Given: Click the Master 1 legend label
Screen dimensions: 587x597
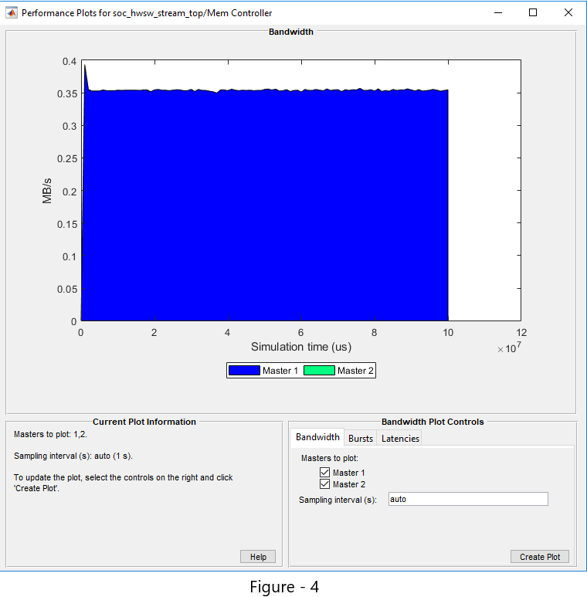Looking at the screenshot, I should 280,371.
